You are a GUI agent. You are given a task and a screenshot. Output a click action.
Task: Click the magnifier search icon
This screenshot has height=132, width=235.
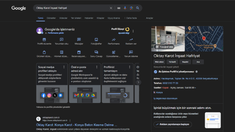pos(138,8)
